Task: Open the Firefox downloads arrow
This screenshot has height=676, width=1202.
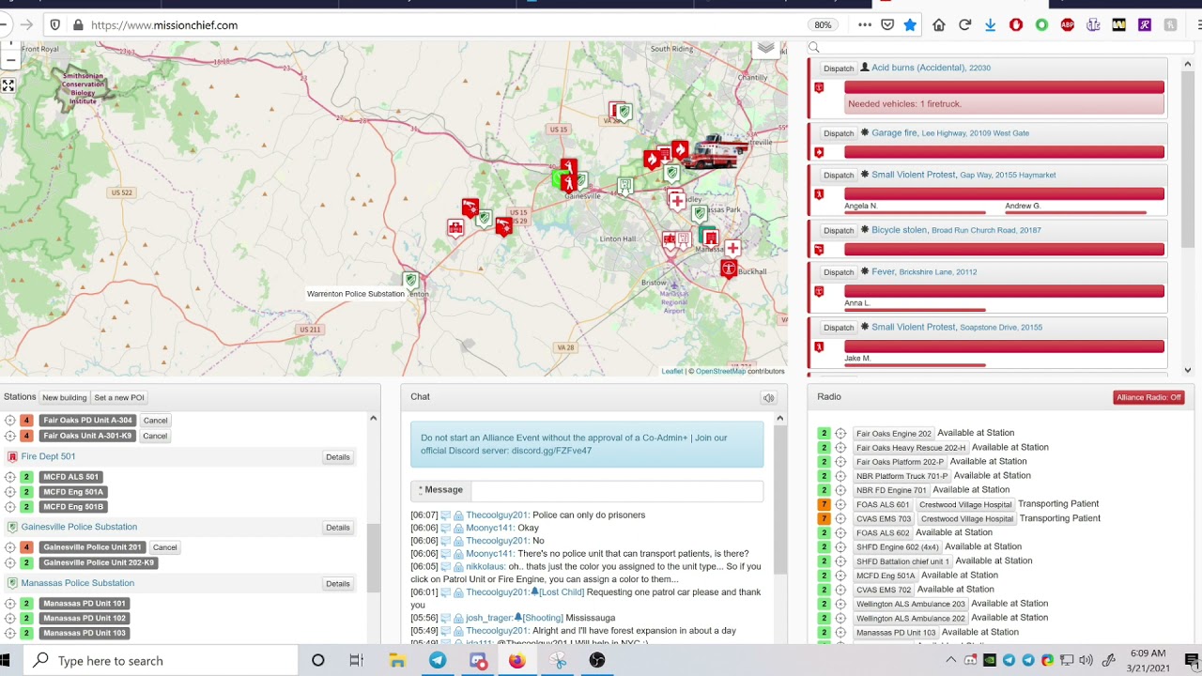Action: (x=990, y=25)
